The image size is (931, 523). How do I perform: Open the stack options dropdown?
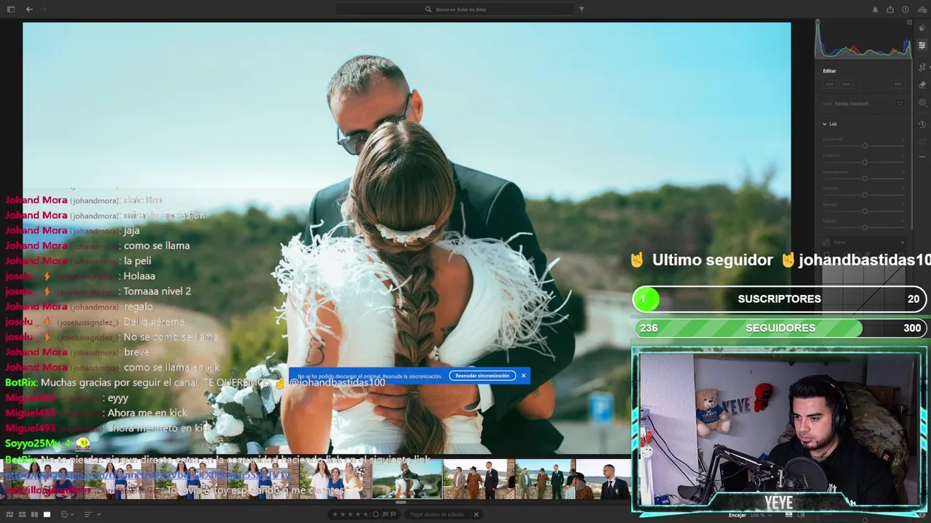[x=67, y=514]
